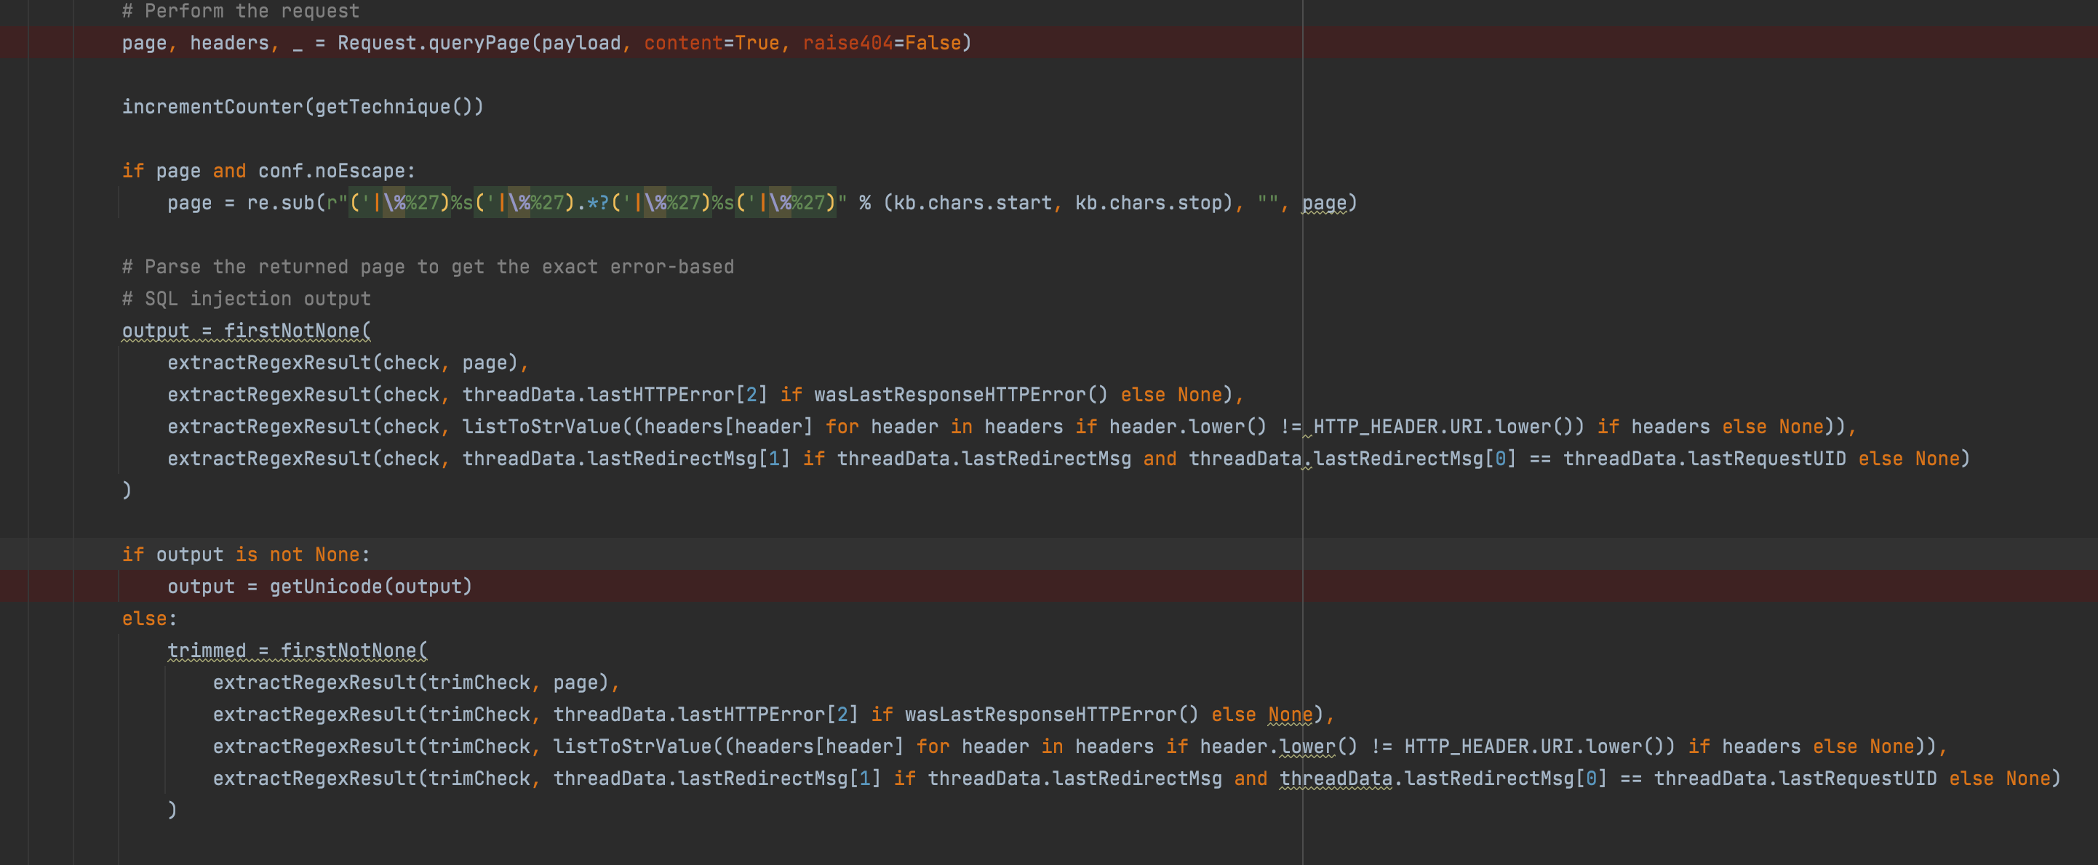Click conf.noEscape in the if condition
The height and width of the screenshot is (865, 2098).
click(331, 171)
